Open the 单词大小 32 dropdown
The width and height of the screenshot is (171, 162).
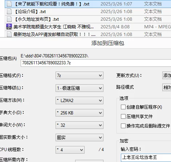coord(80,125)
